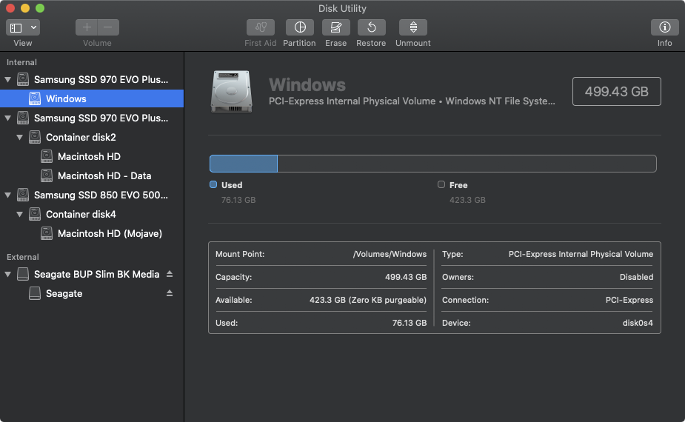Eject Seagate BUP Slim BK Media disk
The height and width of the screenshot is (422, 685).
pos(170,274)
